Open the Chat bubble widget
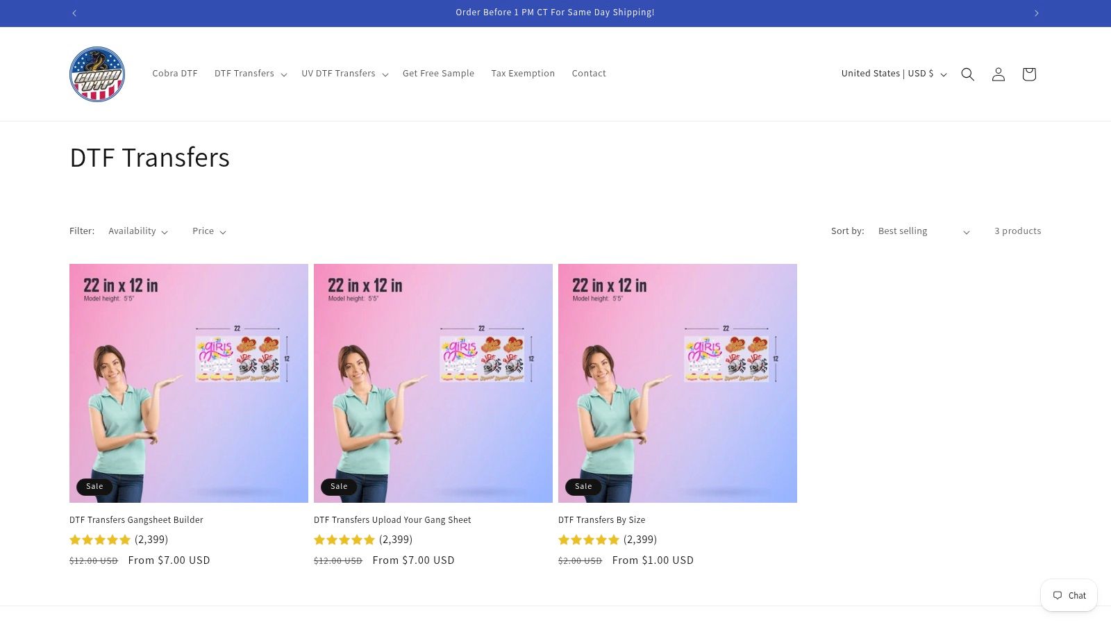 click(x=1069, y=595)
